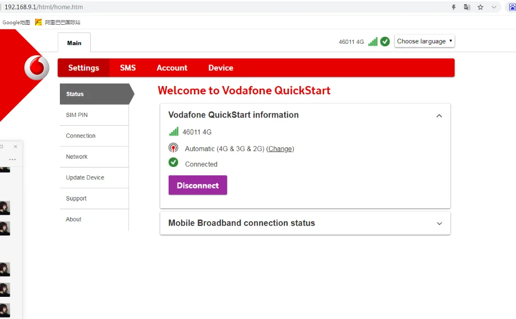516x319 pixels.
Task: Select Update Device in the sidebar
Action: click(x=94, y=177)
